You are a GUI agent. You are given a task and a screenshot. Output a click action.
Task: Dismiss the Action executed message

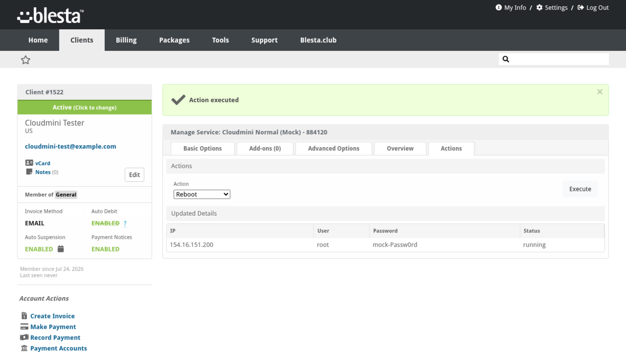tap(600, 92)
